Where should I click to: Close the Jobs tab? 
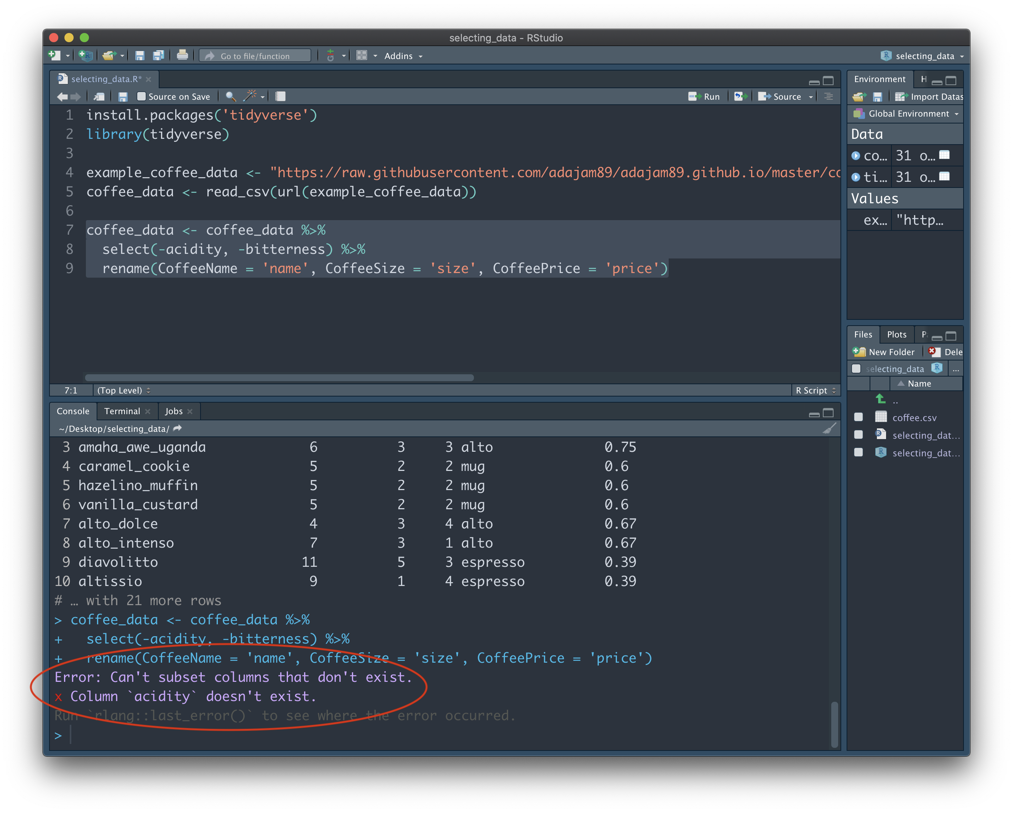[x=190, y=411]
